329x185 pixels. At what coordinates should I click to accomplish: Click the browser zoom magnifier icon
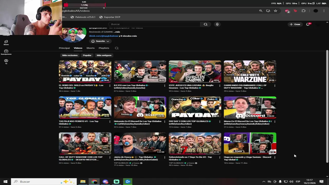coord(261,11)
